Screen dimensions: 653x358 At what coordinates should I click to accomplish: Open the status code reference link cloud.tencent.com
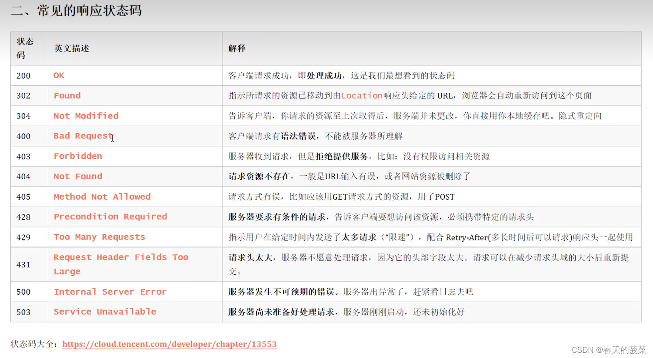coord(170,344)
